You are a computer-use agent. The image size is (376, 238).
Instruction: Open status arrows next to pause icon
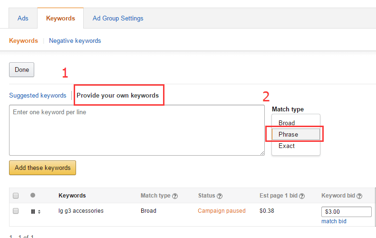click(39, 211)
